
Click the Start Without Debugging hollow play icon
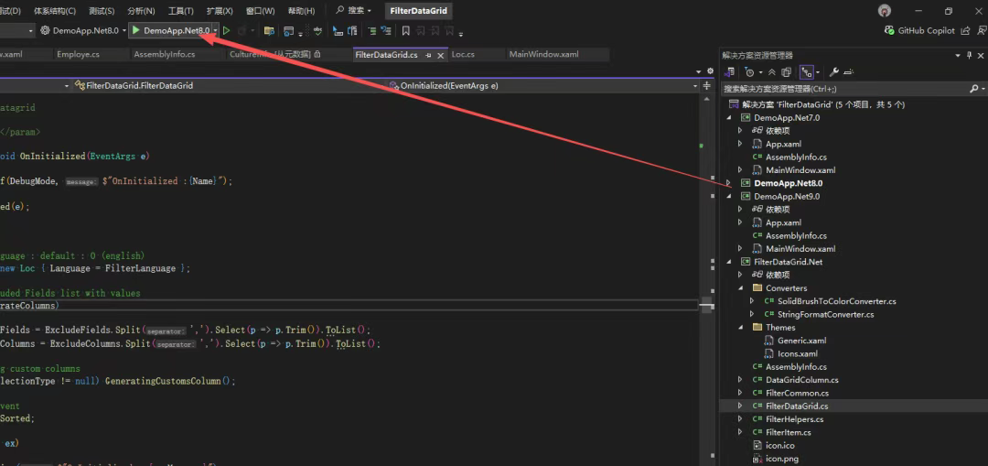227,30
